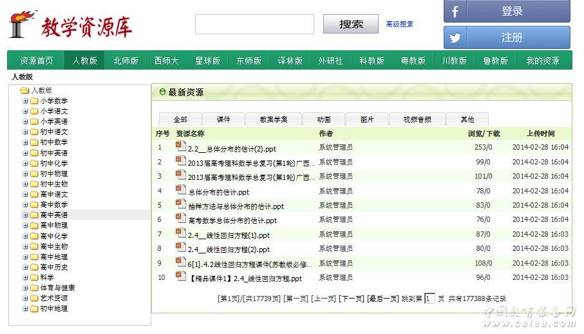Open the 高级搜索 link
Image resolution: width=584 pixels, height=334 pixels.
coord(399,25)
